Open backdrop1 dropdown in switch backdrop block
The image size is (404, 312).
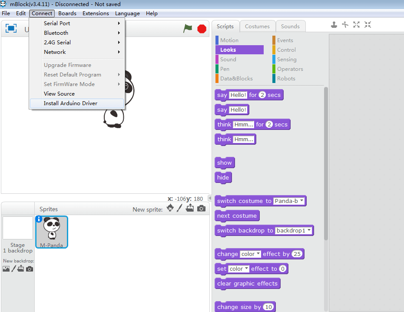294,230
